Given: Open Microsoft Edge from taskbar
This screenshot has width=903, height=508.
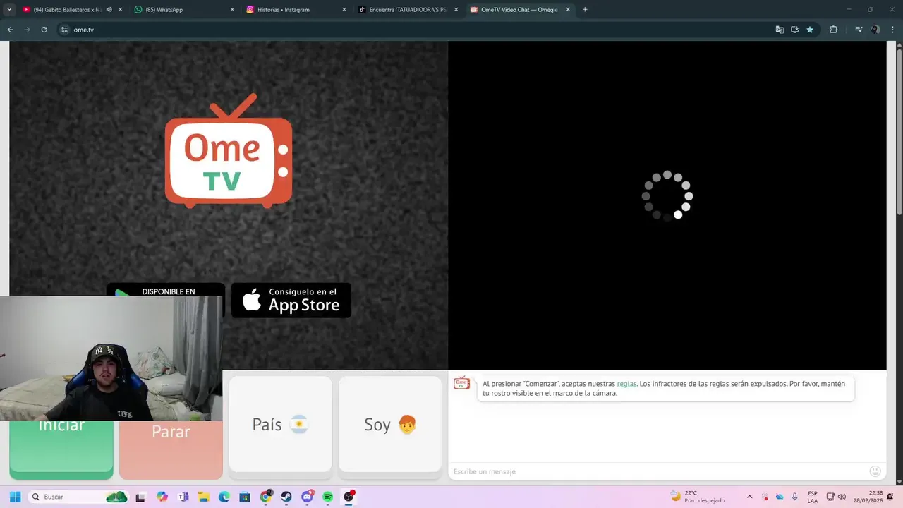Looking at the screenshot, I should (224, 497).
